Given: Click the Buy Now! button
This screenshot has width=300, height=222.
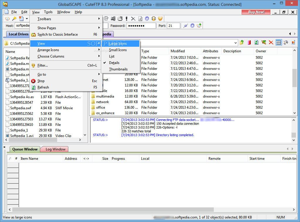Looking at the screenshot, I should point(256,12).
